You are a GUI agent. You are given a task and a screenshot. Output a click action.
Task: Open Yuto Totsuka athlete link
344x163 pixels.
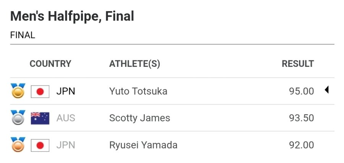(x=138, y=91)
